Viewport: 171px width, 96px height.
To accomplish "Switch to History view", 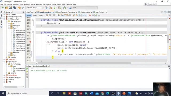I will click(x=41, y=15).
